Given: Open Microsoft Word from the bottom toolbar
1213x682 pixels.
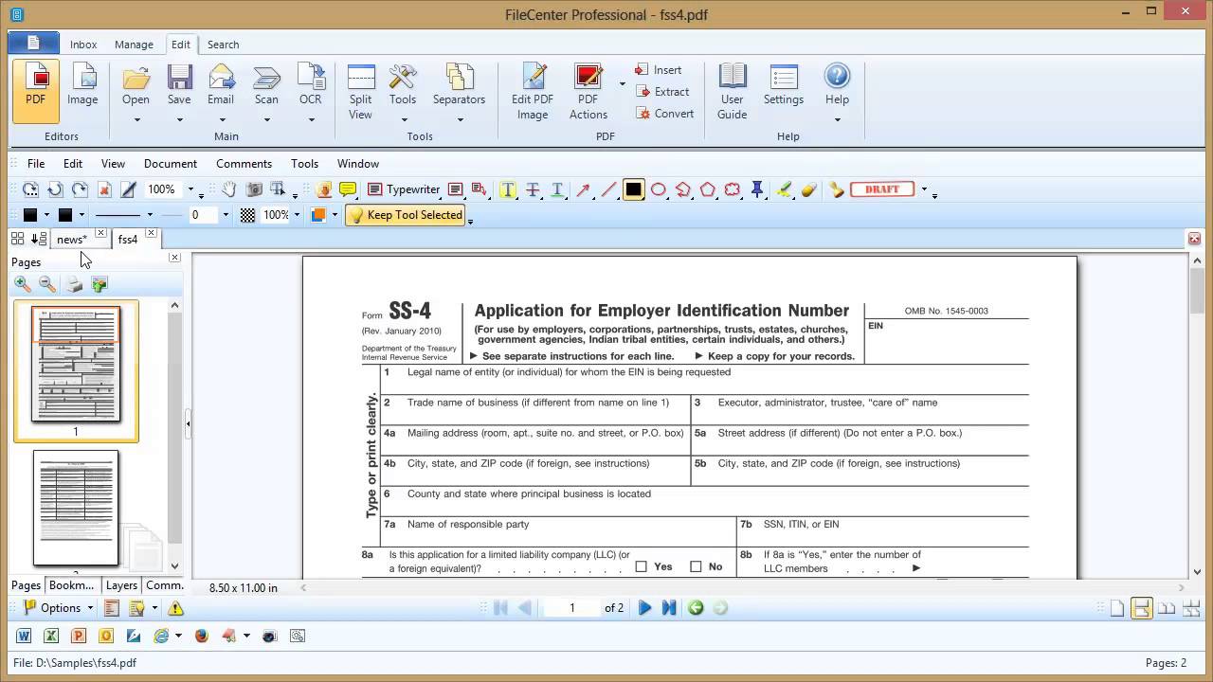Looking at the screenshot, I should pos(24,637).
